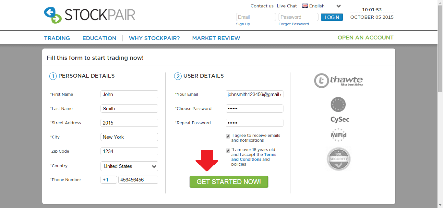Image resolution: width=443 pixels, height=208 pixels.
Task: Click the 'Fill this form to start trading now!' heading
Action: pyautogui.click(x=95, y=58)
